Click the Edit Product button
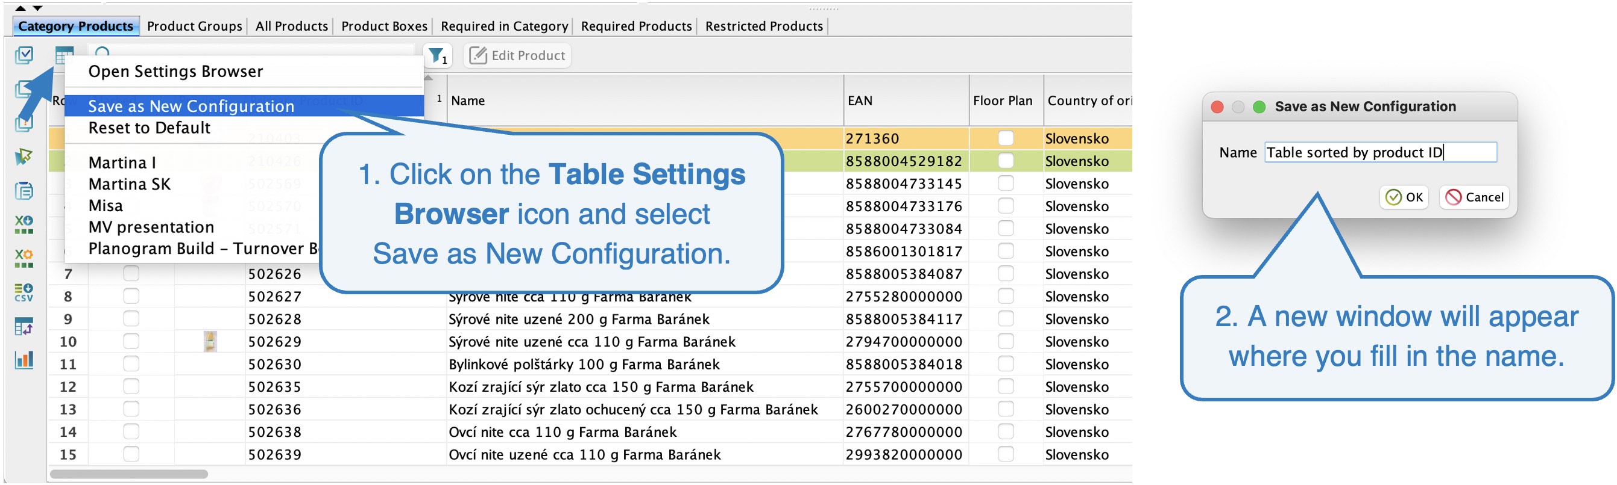 517,56
